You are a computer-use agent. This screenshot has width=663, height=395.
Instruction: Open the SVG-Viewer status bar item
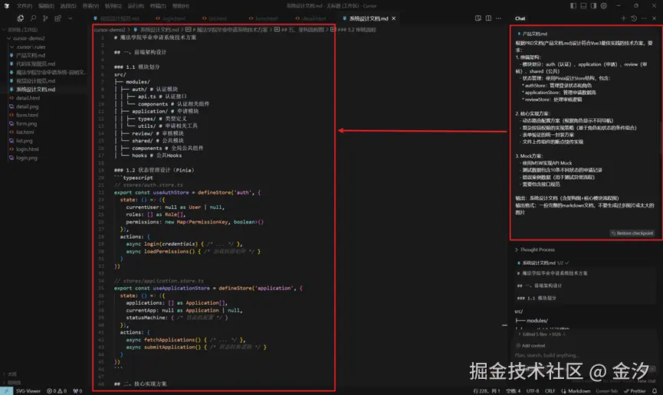[x=28, y=391]
